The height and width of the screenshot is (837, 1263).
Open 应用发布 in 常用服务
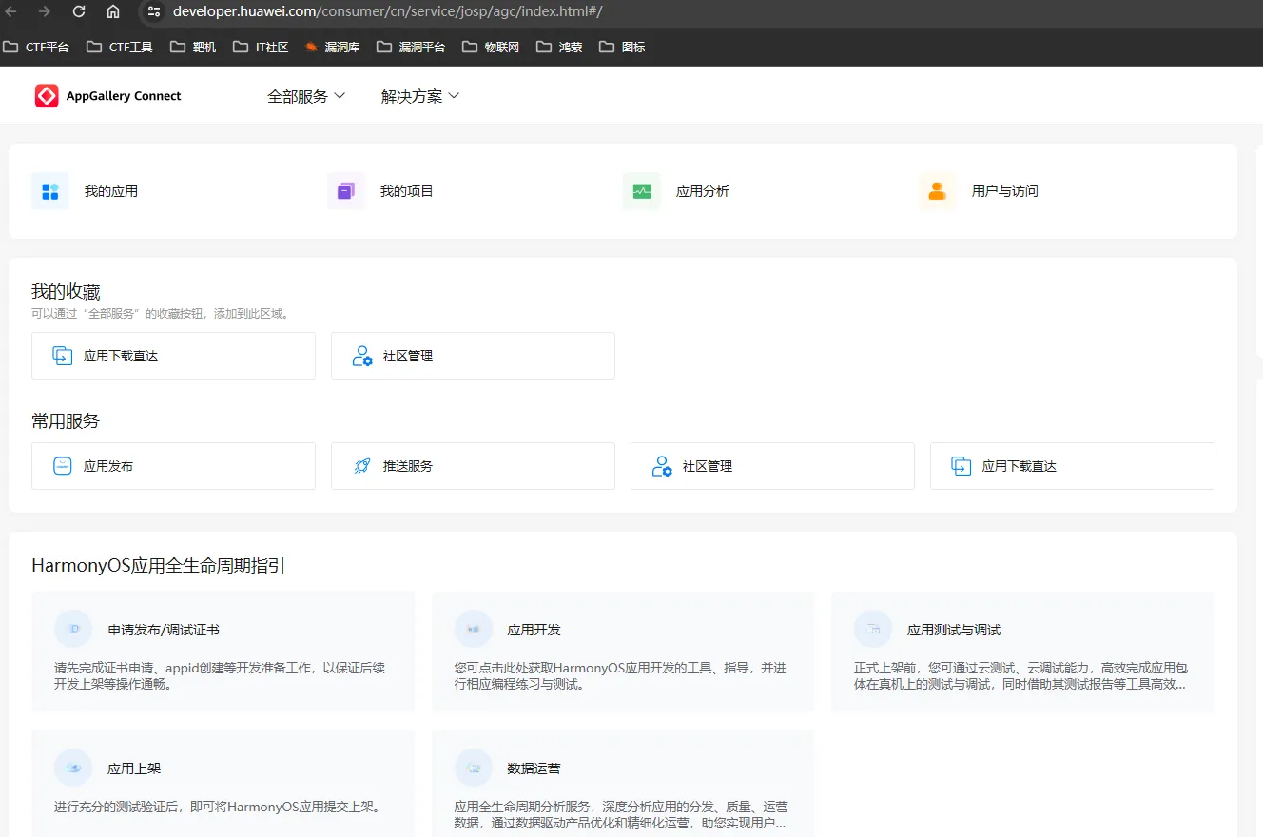(173, 466)
